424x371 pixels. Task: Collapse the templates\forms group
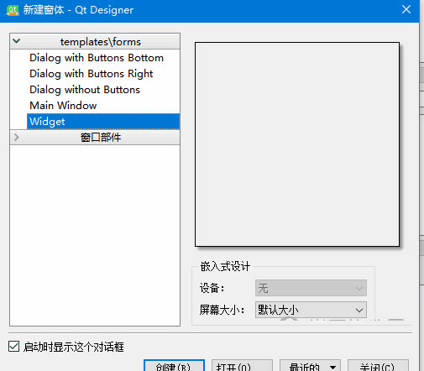click(x=17, y=41)
